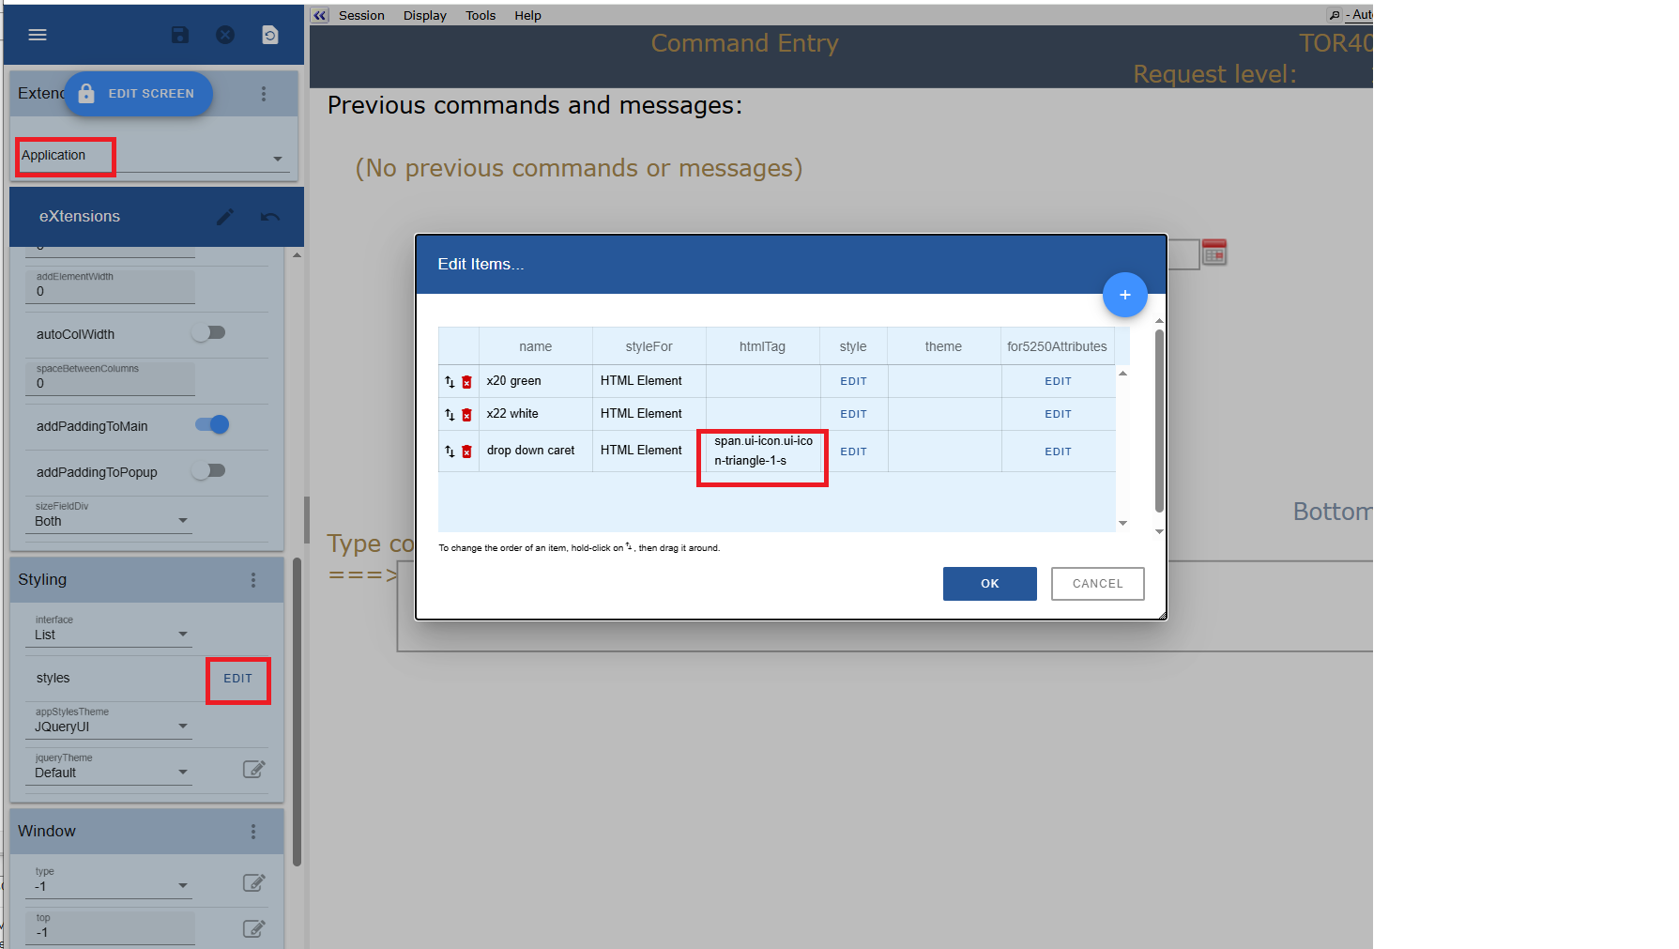1679x949 pixels.
Task: Open the Application dropdown
Action: tap(150, 157)
